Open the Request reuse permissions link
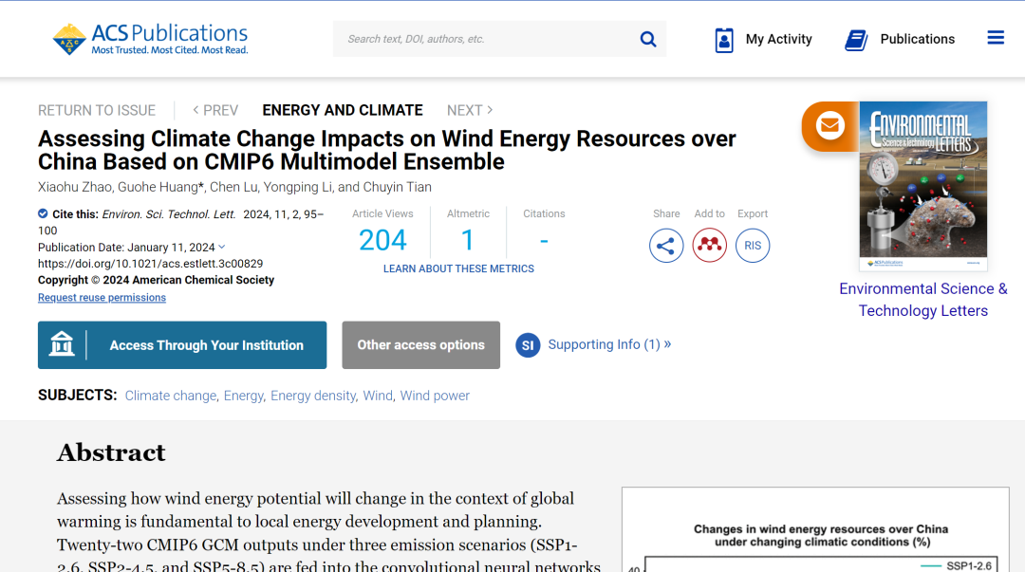 pos(102,298)
